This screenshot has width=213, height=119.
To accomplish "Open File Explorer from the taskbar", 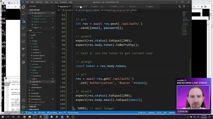I will [30, 117].
